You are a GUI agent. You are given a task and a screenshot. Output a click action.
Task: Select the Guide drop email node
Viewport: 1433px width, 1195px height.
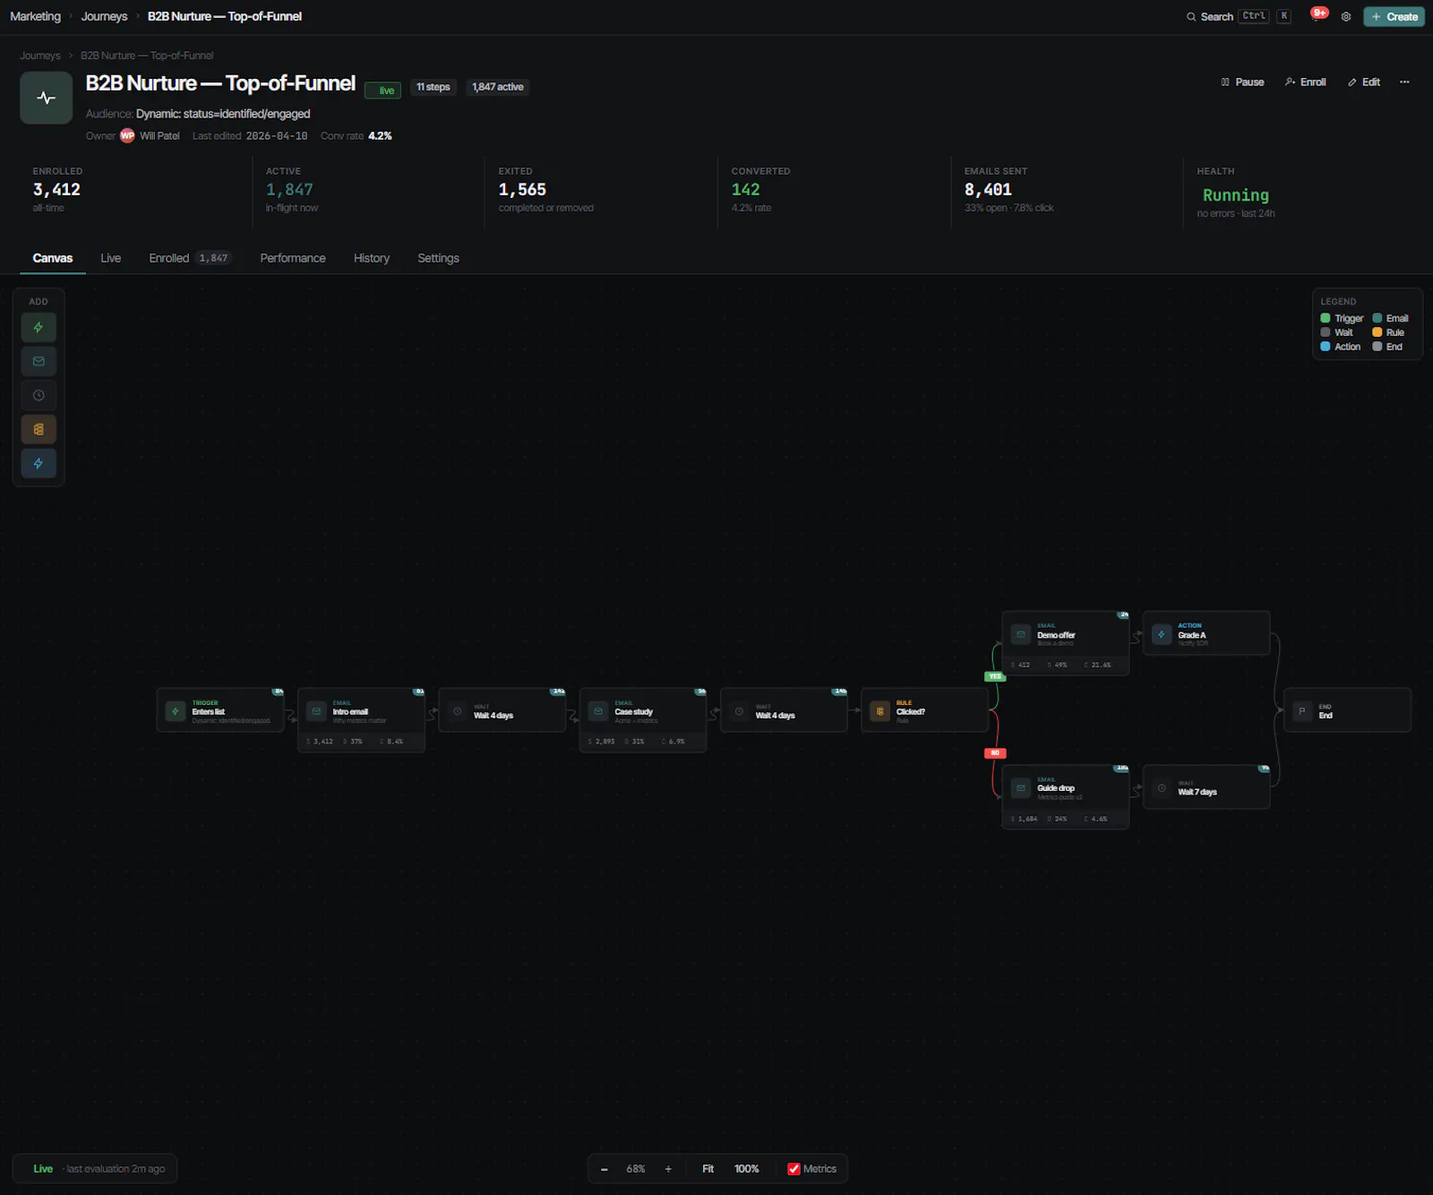[1065, 797]
